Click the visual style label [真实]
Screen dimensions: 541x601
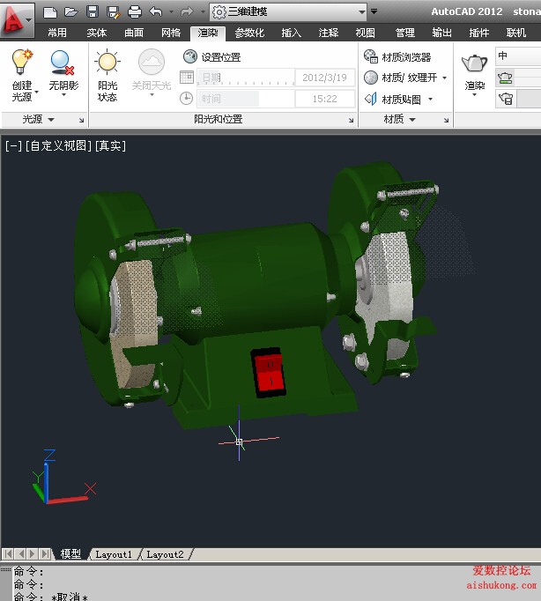[x=111, y=145]
